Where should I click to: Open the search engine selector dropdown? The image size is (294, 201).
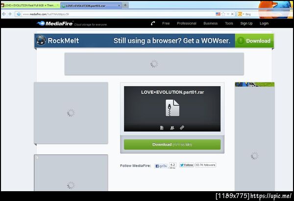241,14
